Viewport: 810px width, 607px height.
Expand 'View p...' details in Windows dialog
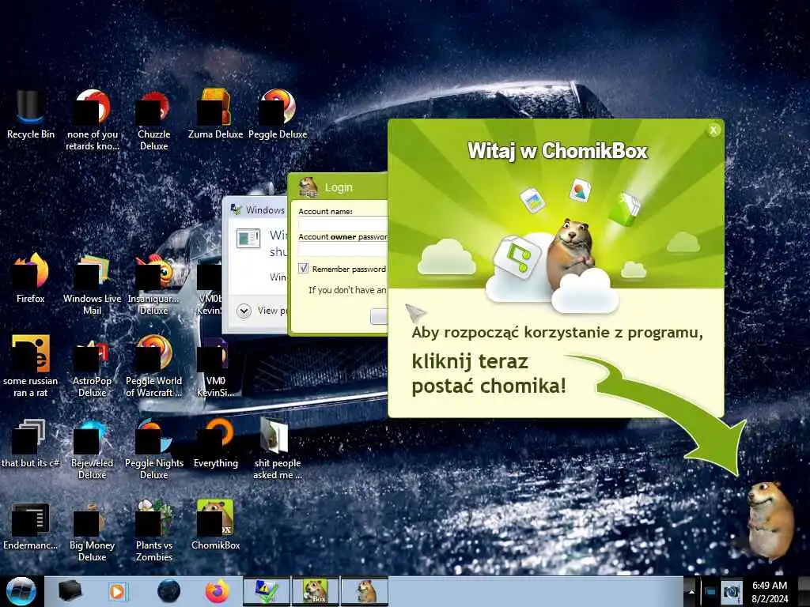(x=244, y=311)
